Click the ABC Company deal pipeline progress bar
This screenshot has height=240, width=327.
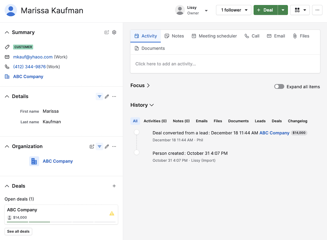[61, 222]
